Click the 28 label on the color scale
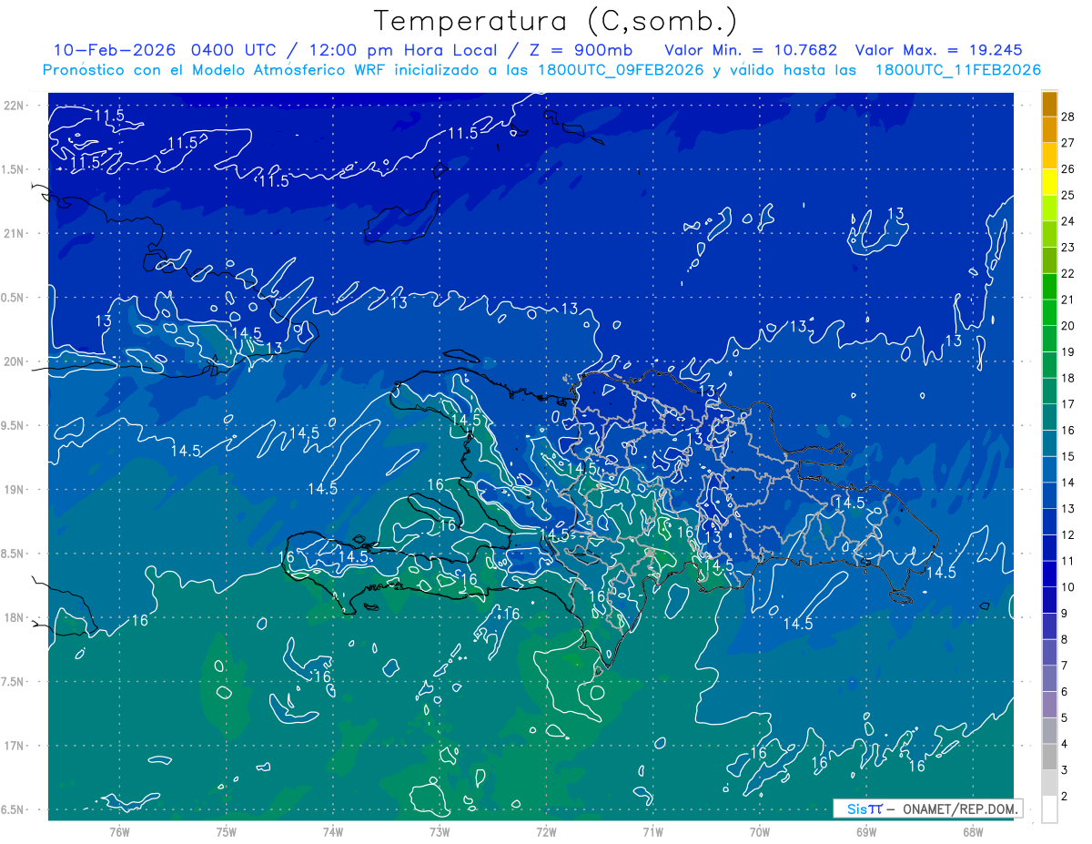This screenshot has height=844, width=1092. (1067, 116)
